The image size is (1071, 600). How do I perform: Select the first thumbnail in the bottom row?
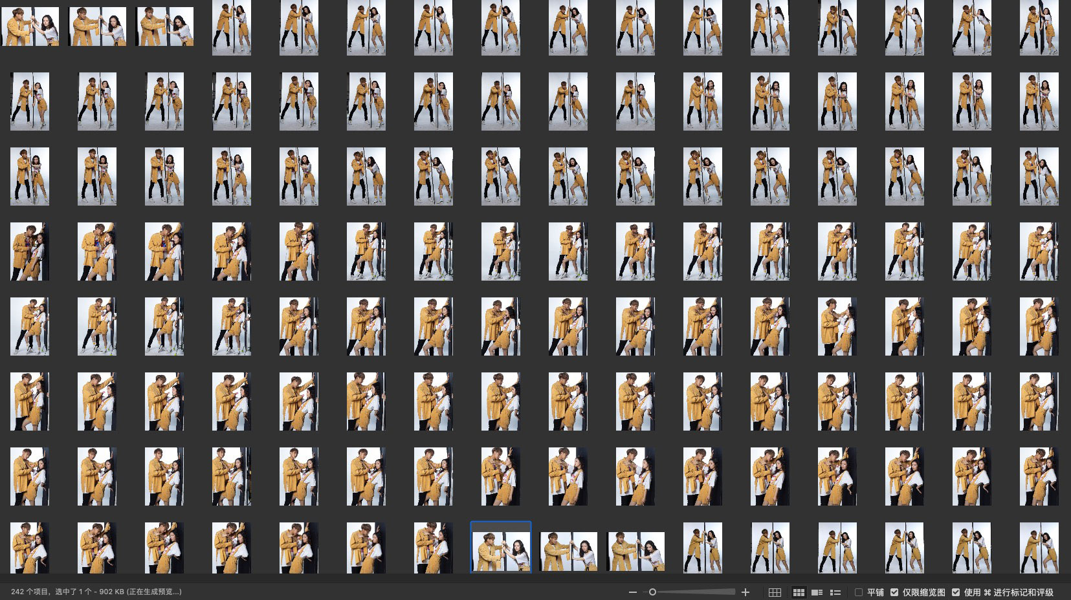coord(30,548)
